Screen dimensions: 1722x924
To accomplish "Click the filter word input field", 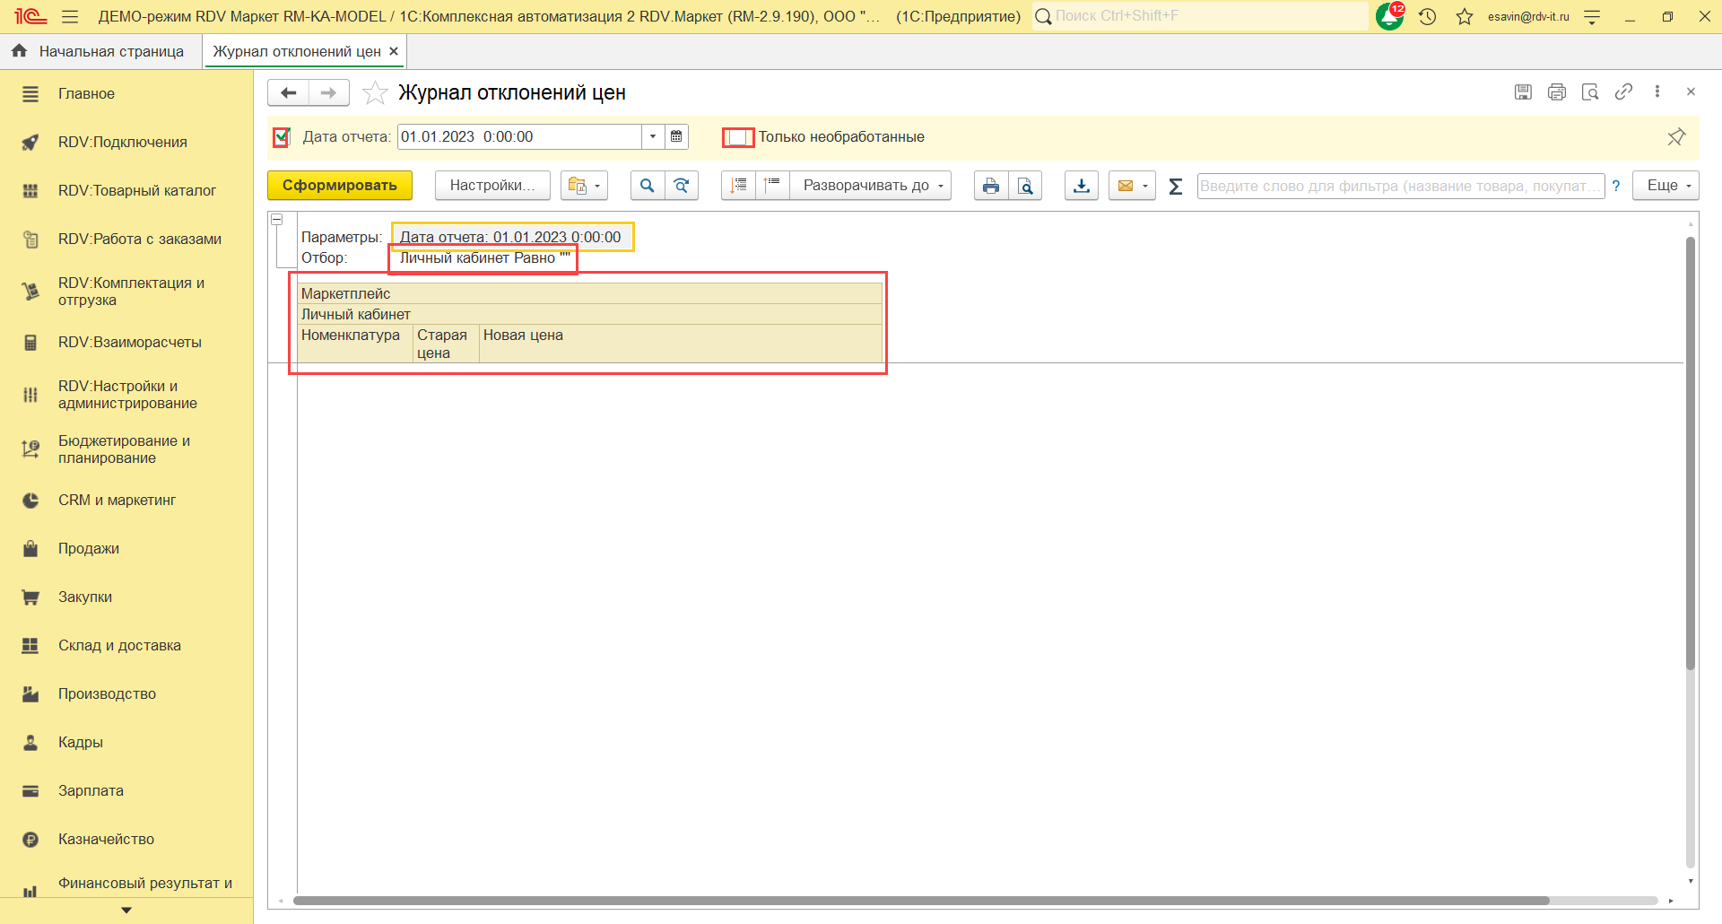I will tap(1399, 186).
